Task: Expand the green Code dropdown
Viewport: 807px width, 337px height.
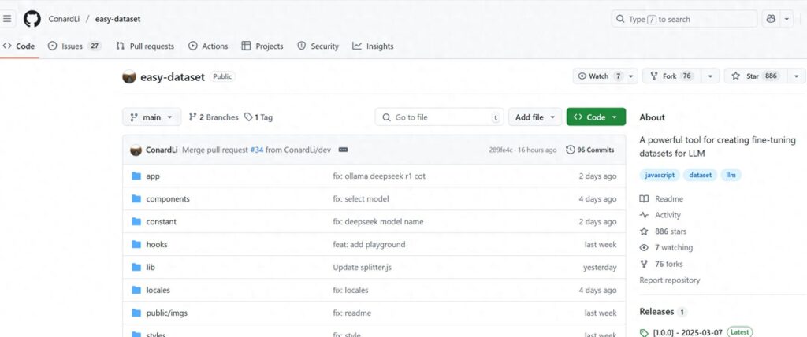Action: click(x=595, y=117)
